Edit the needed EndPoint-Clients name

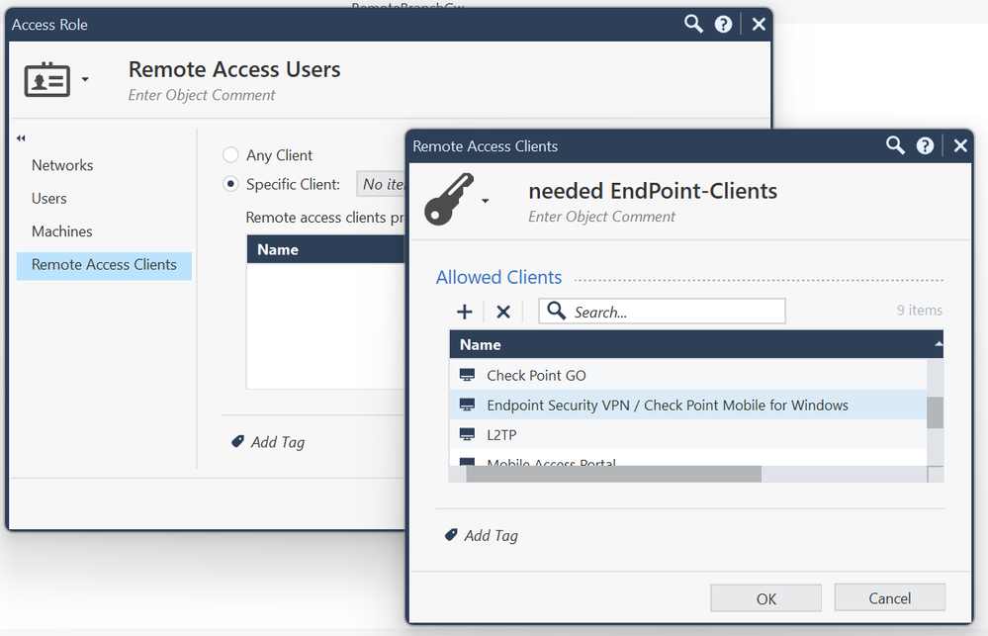(x=653, y=191)
